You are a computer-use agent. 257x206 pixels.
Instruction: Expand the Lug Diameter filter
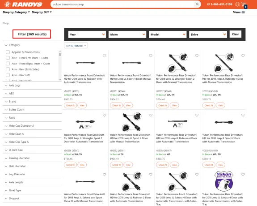click(32, 174)
